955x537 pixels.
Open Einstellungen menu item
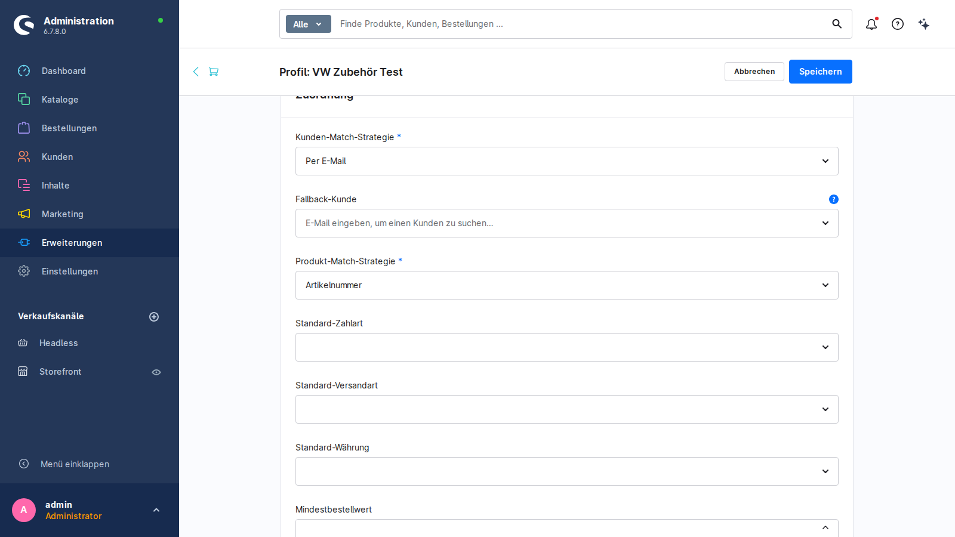pos(90,271)
